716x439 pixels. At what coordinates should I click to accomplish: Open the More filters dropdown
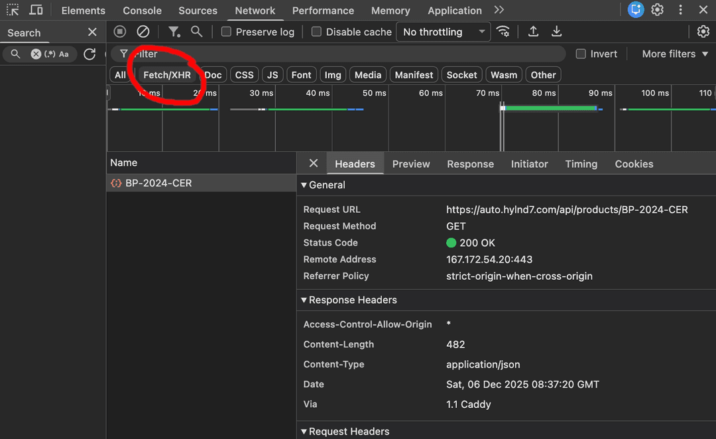tap(675, 54)
